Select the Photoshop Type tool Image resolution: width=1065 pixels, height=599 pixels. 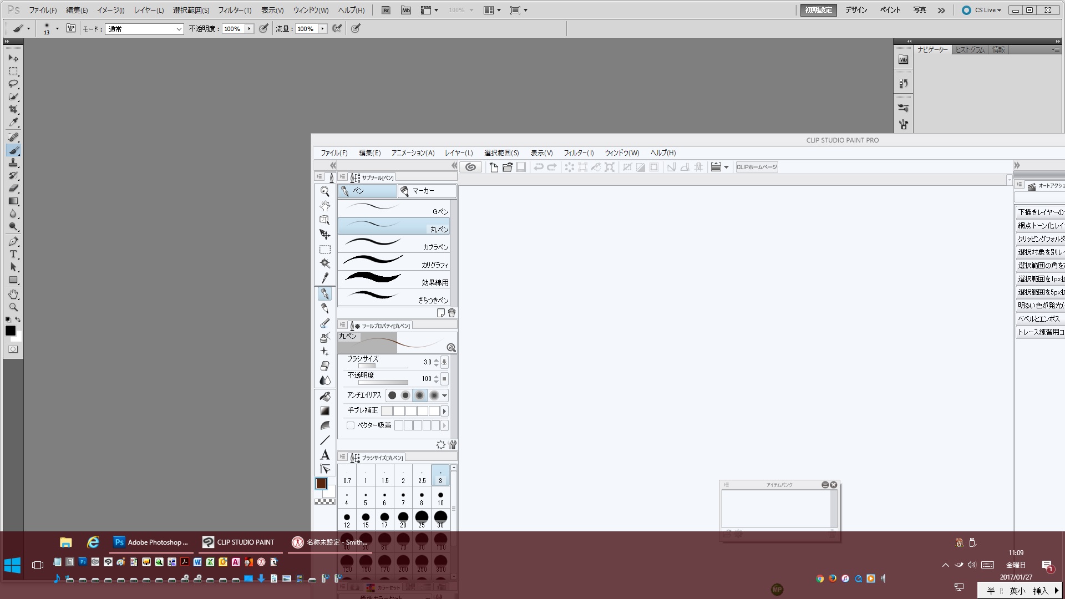pos(13,254)
